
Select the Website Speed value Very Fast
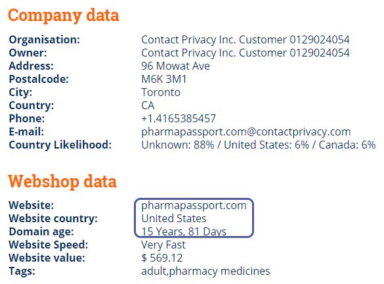click(163, 245)
